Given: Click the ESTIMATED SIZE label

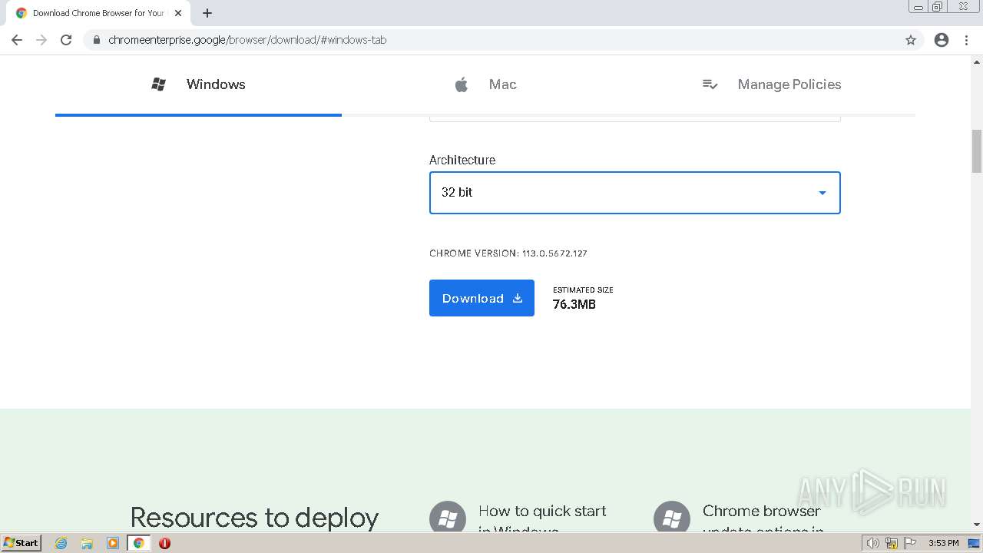Looking at the screenshot, I should coord(583,290).
